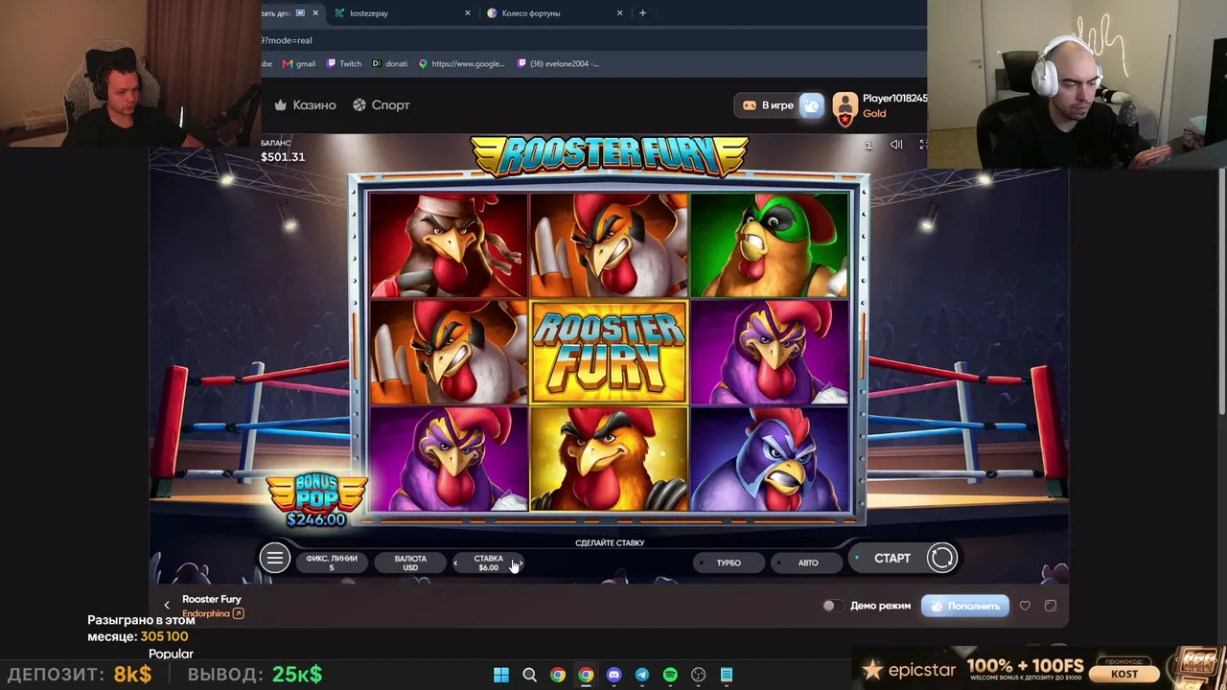This screenshot has height=690, width=1227.
Task: Close the Колесо фортуны tab
Action: [x=619, y=13]
